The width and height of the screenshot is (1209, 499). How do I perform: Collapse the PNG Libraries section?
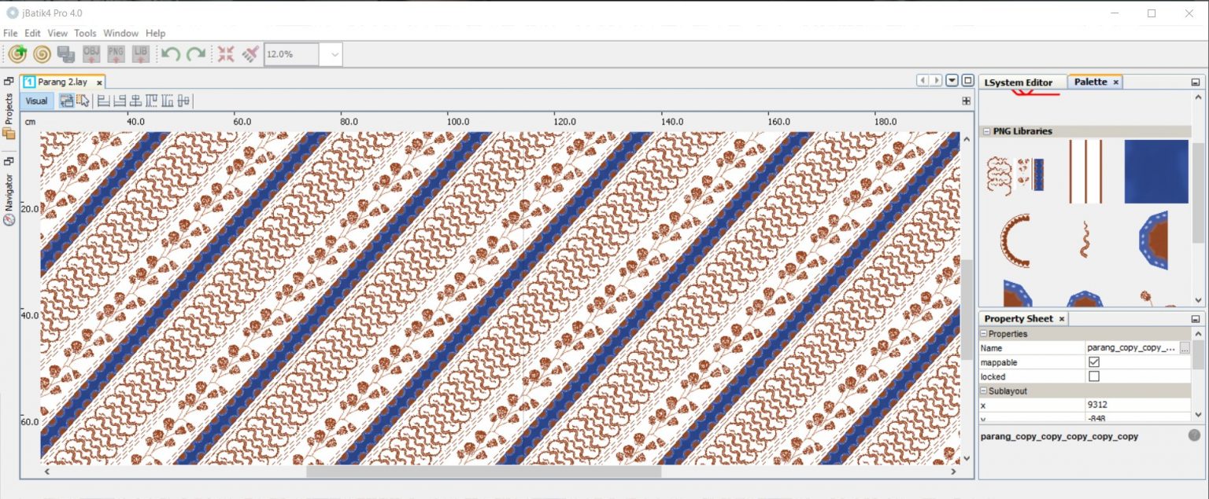(x=985, y=131)
